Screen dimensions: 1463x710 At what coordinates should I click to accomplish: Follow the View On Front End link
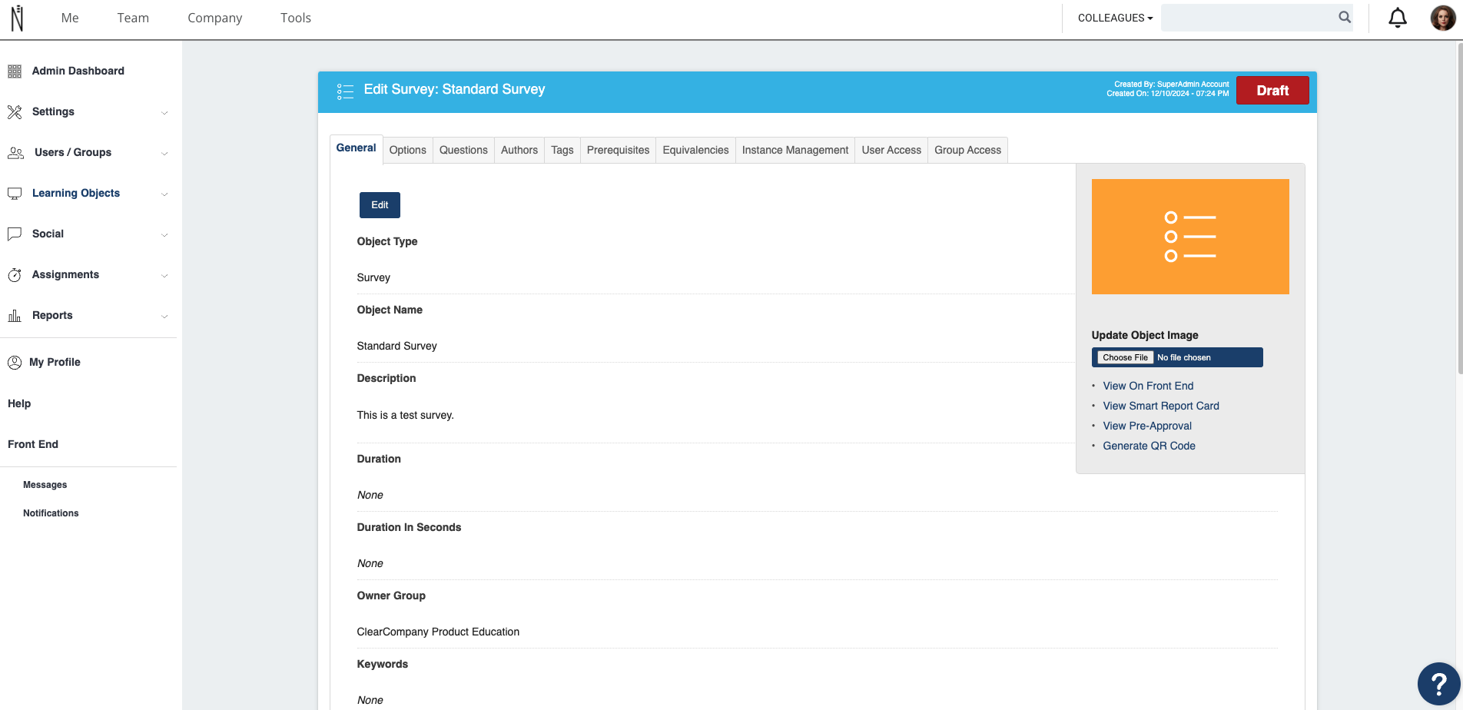click(x=1148, y=386)
